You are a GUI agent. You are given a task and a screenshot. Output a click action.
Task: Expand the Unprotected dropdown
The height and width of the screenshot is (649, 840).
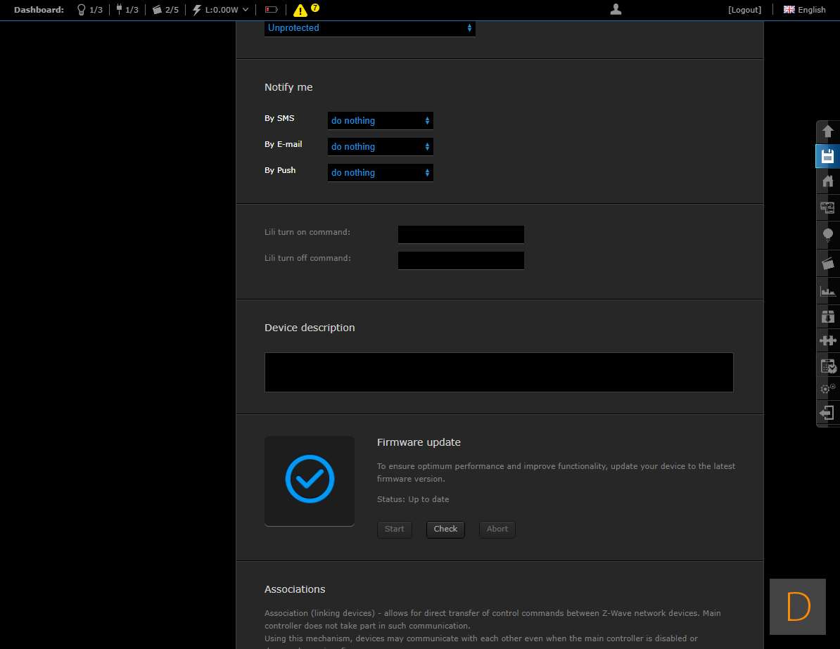click(369, 28)
